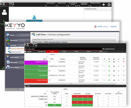Click the Durée de connexion column header
The width and height of the screenshot is (131, 108).
(x=96, y=58)
